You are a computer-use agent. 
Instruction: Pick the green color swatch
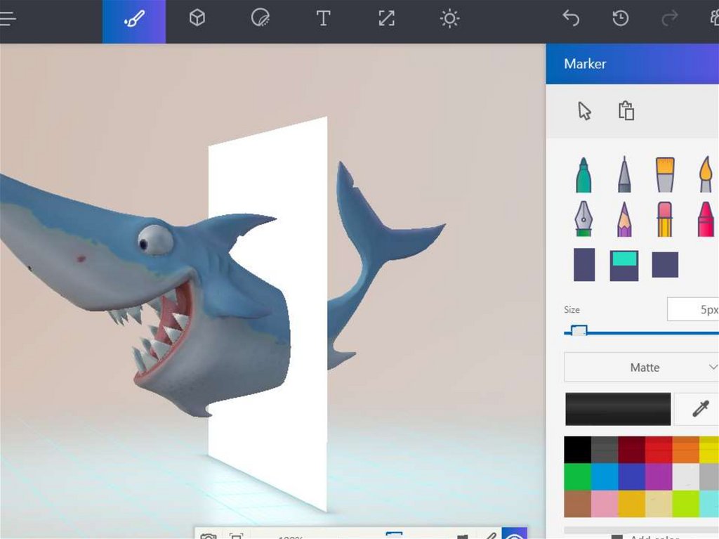[x=577, y=476]
